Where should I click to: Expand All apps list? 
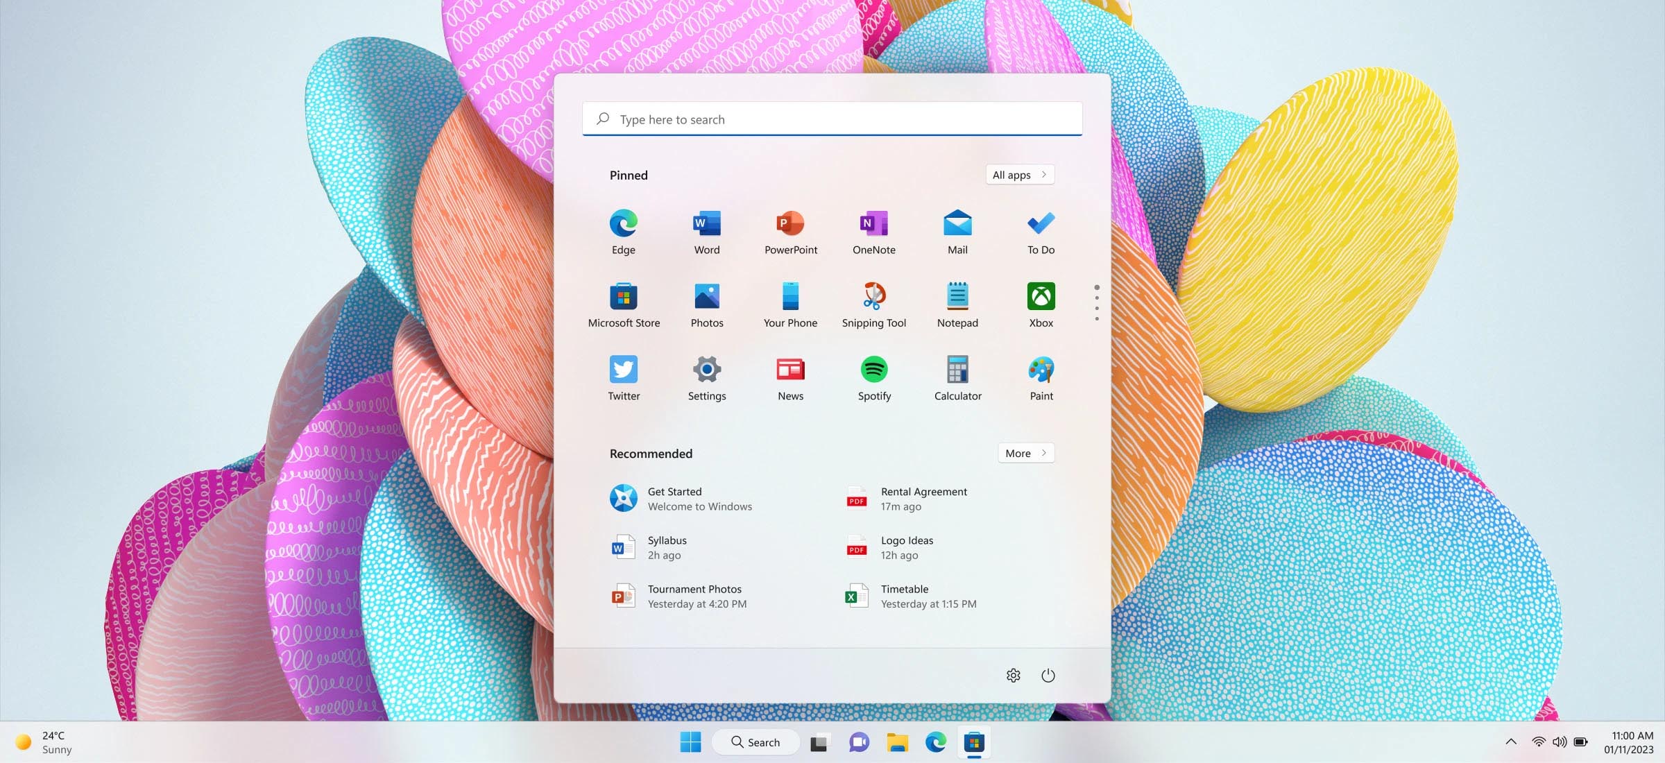[1020, 175]
